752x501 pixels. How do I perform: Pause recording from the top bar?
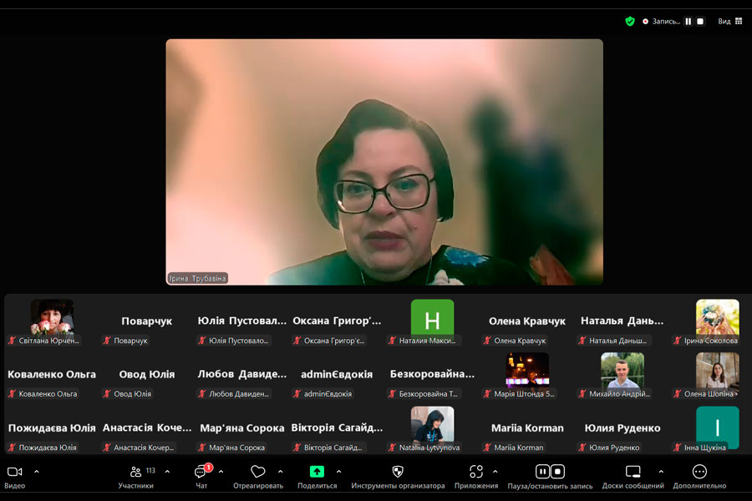click(688, 21)
